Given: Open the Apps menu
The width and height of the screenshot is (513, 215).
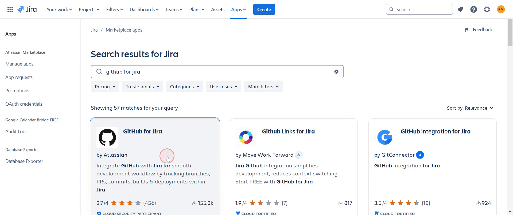Looking at the screenshot, I should [238, 9].
